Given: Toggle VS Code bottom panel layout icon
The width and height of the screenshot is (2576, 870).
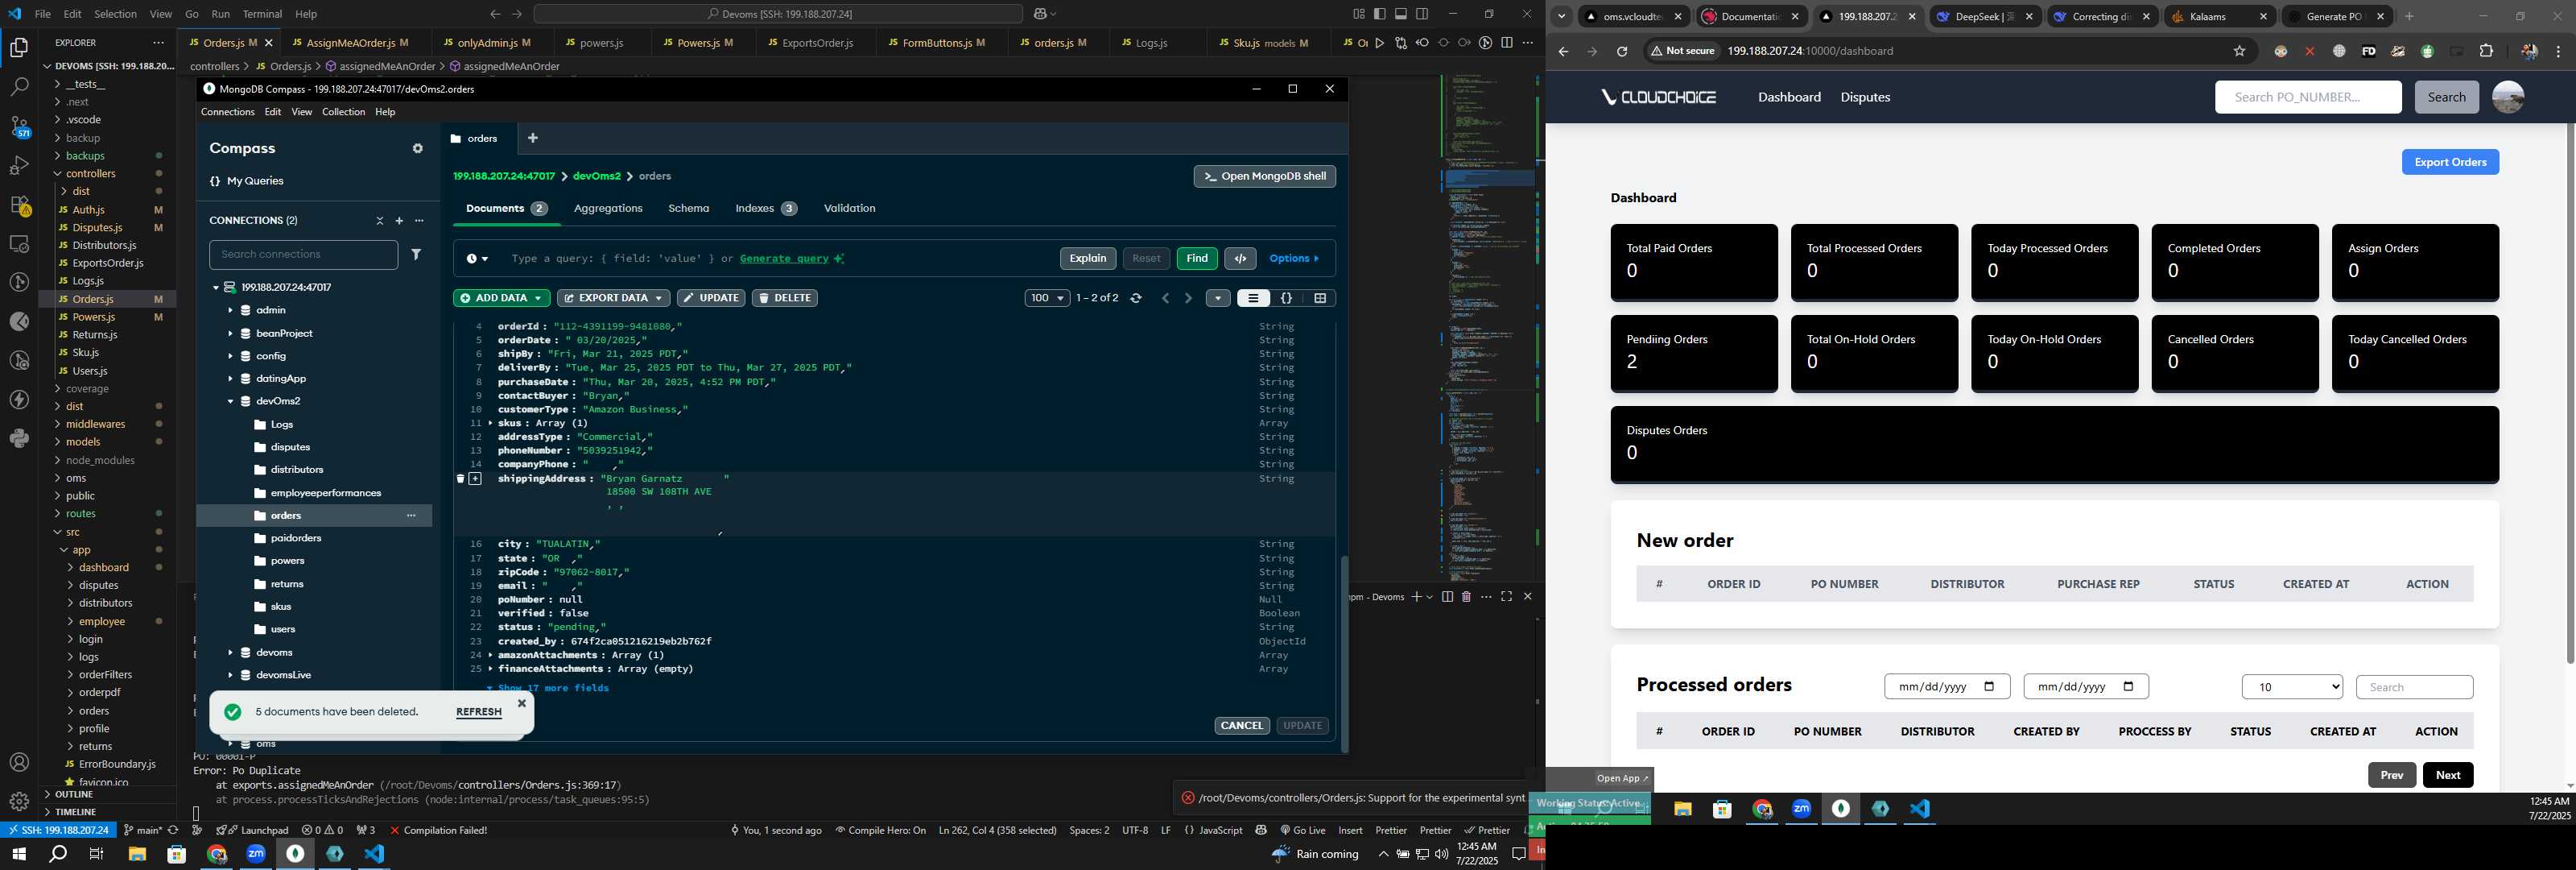Looking at the screenshot, I should [x=1401, y=14].
